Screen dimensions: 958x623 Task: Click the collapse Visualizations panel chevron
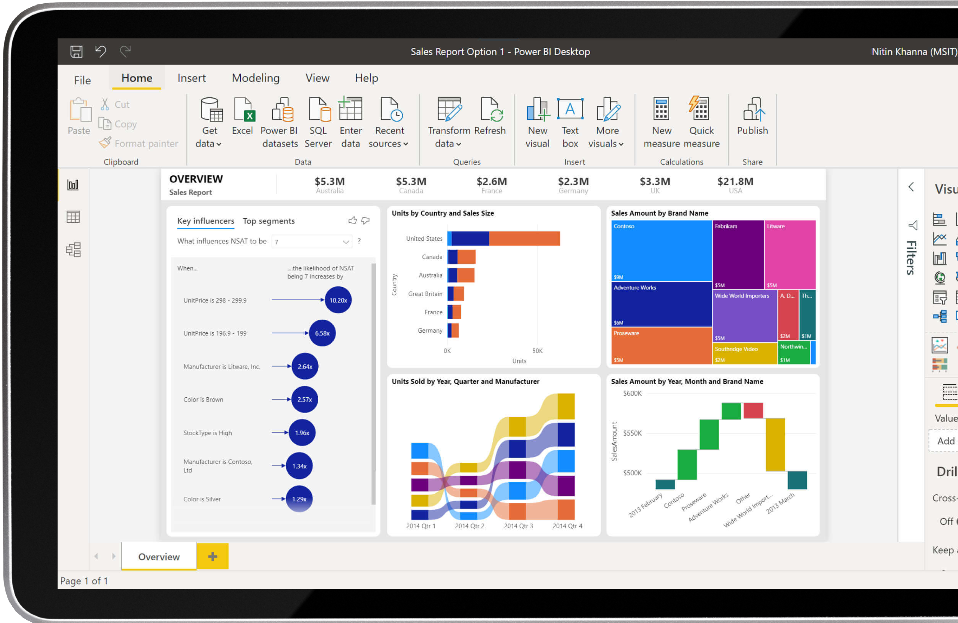pyautogui.click(x=911, y=187)
